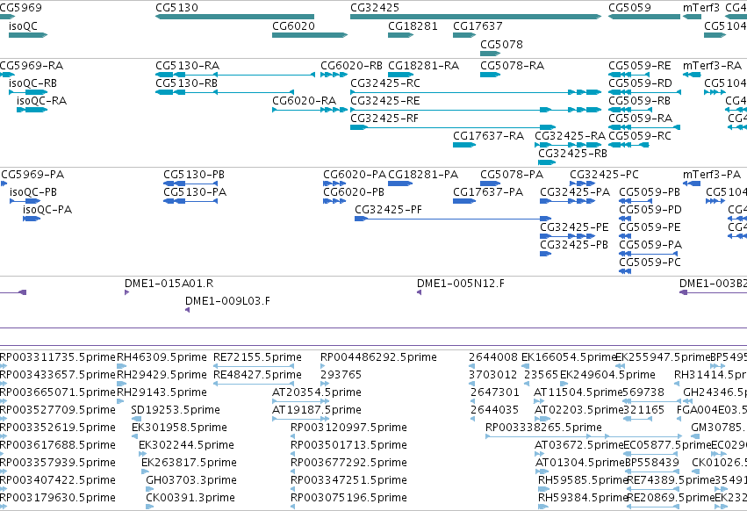
Task: Open EST AT20354.5prime
Action: pyautogui.click(x=316, y=392)
